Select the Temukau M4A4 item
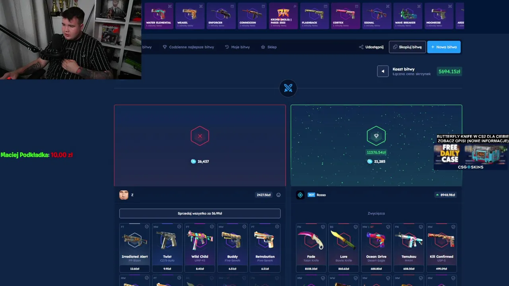Screen dimensions: 509x286 [409, 247]
